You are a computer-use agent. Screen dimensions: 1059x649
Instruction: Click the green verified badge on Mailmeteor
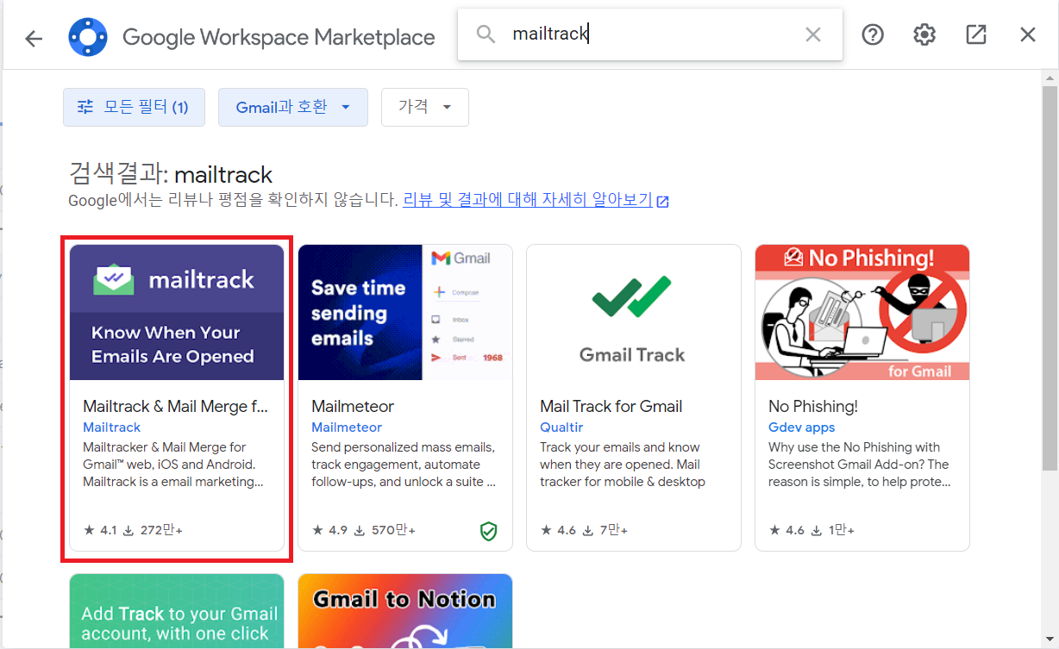point(489,532)
